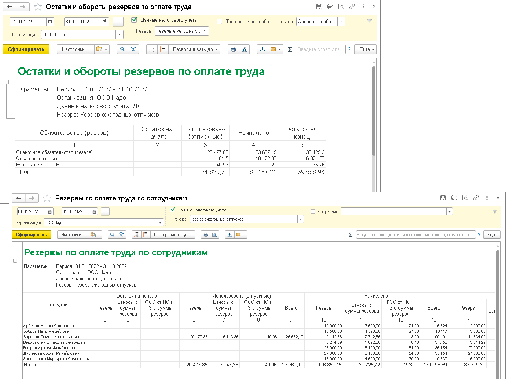Open 'Оценочное обяза' type dropdown arrow
Image resolution: width=507 pixels, height=380 pixels.
pos(341,21)
